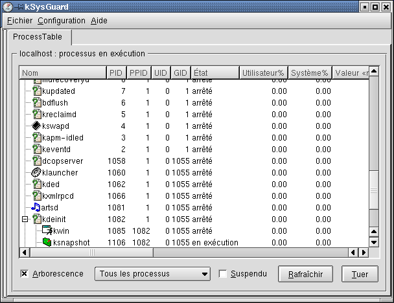This screenshot has width=394, height=303.
Task: Open the Configuration menu
Action: [x=62, y=21]
